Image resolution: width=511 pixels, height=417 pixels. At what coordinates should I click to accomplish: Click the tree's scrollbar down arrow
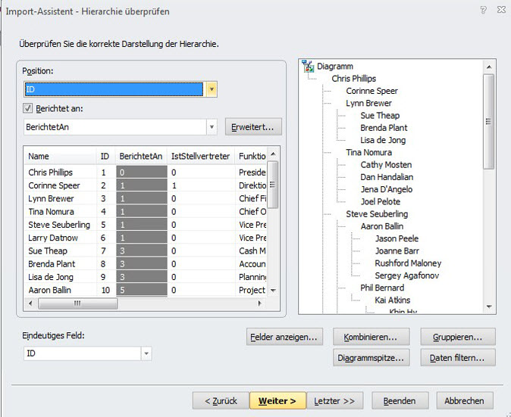[489, 307]
